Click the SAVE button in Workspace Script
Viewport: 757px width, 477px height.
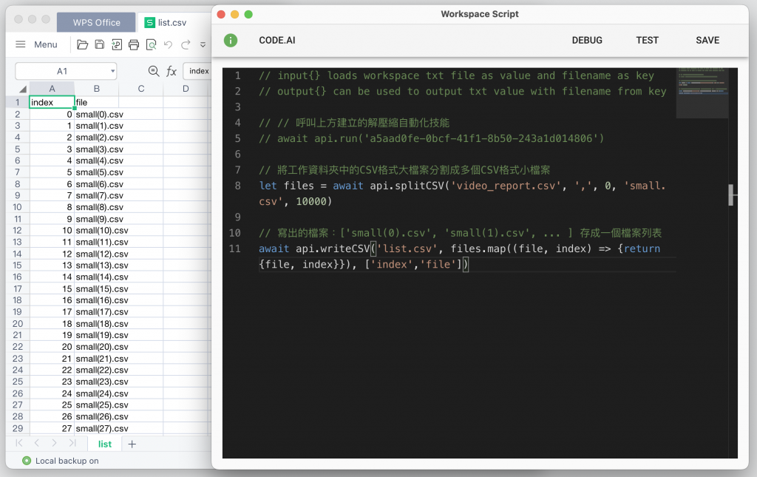click(707, 41)
